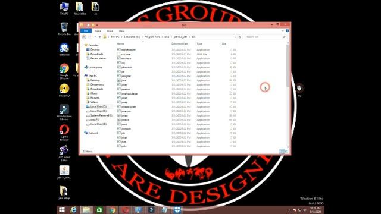The width and height of the screenshot is (381, 214).
Task: Open the recent locations dropdown beside Forward
Action: pos(95,37)
